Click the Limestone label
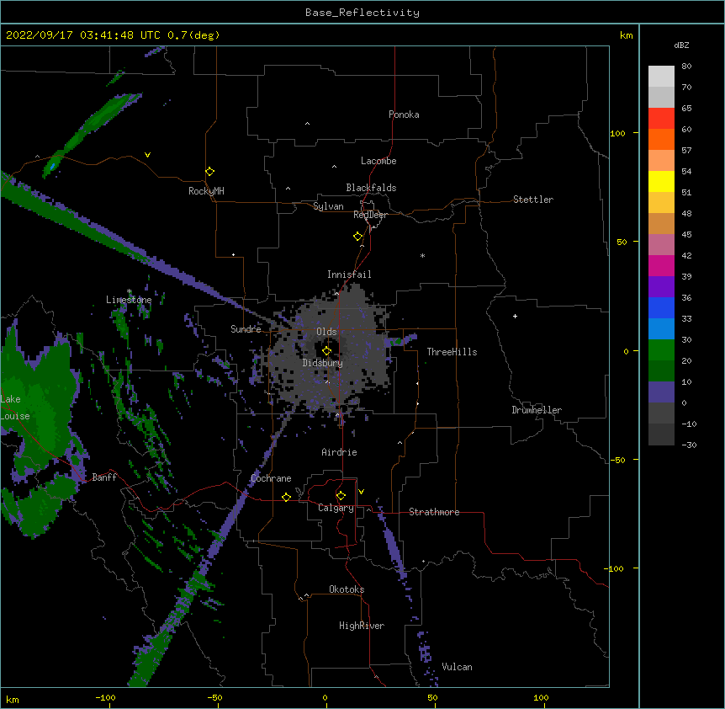This screenshot has width=725, height=709. [129, 300]
